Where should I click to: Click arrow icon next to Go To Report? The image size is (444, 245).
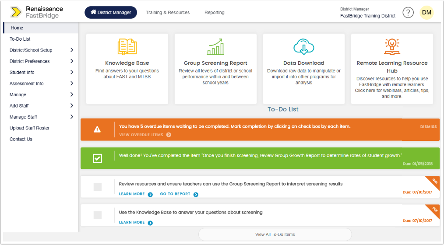coord(196,194)
